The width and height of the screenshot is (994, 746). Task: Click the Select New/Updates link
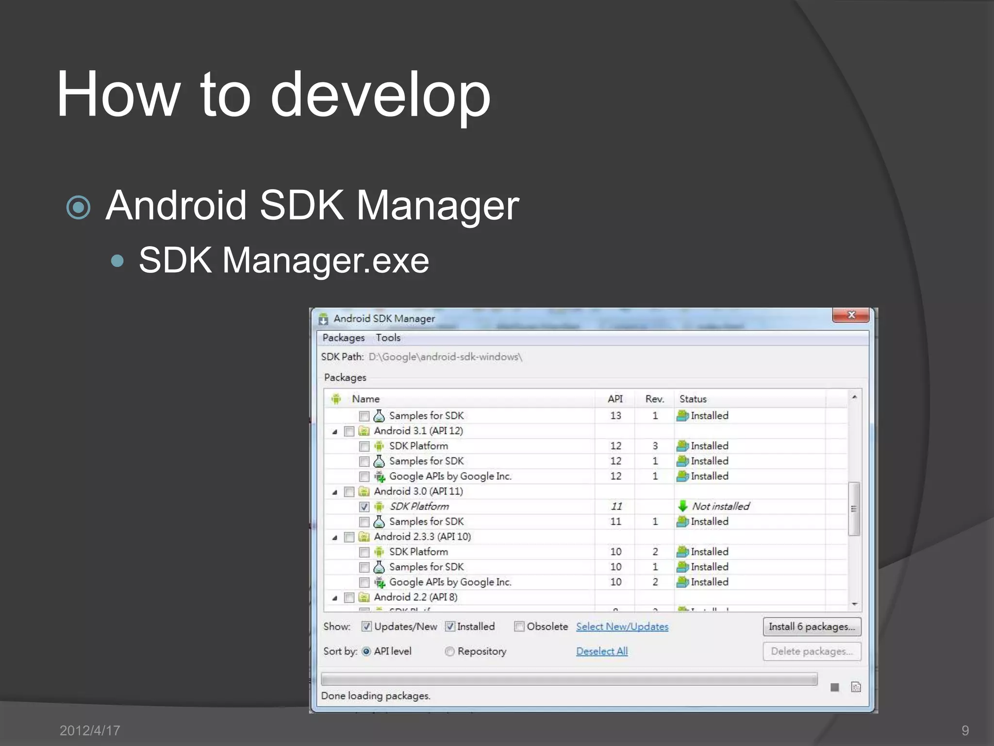coord(622,627)
